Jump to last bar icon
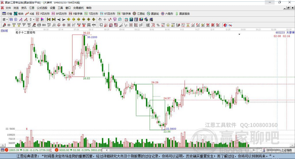This screenshot has height=159, width=295. click(54, 20)
